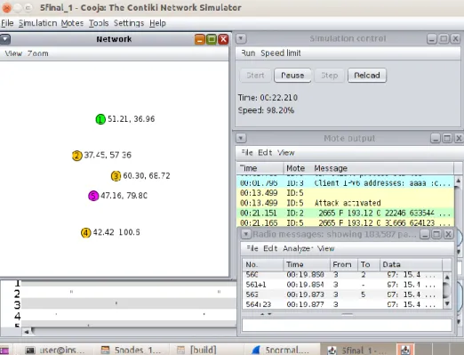This screenshot has width=464, height=355.
Task: Open Mote output panel dropdown arrow
Action: [241, 138]
